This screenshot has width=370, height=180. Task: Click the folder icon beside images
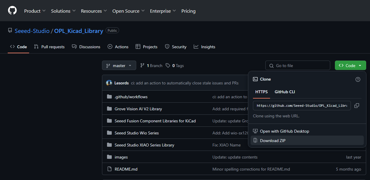pyautogui.click(x=109, y=157)
